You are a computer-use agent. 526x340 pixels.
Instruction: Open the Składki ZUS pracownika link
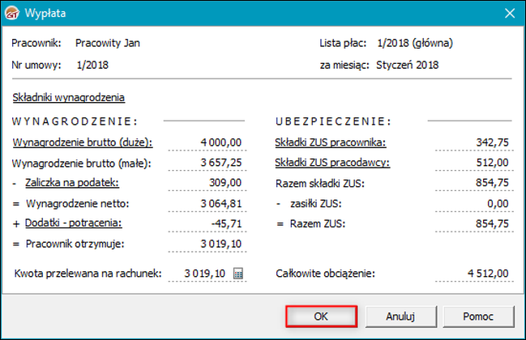[330, 143]
